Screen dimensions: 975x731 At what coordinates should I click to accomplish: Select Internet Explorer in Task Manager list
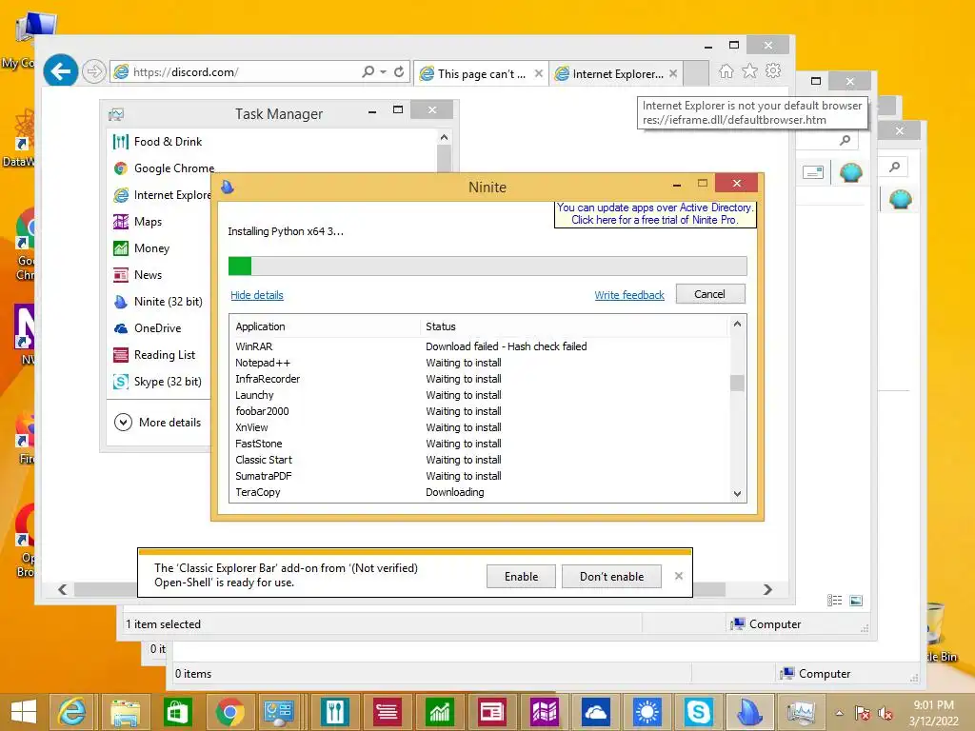pos(162,195)
